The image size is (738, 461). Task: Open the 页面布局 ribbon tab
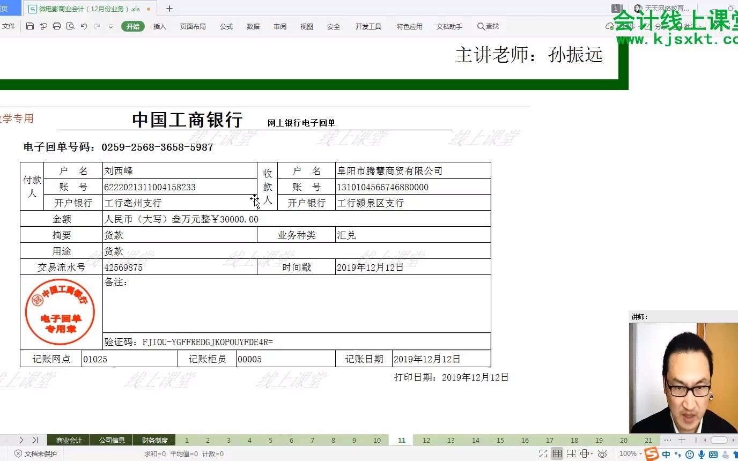click(x=193, y=26)
